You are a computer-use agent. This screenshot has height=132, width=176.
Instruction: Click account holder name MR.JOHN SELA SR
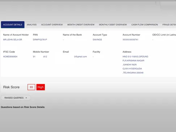13,39
